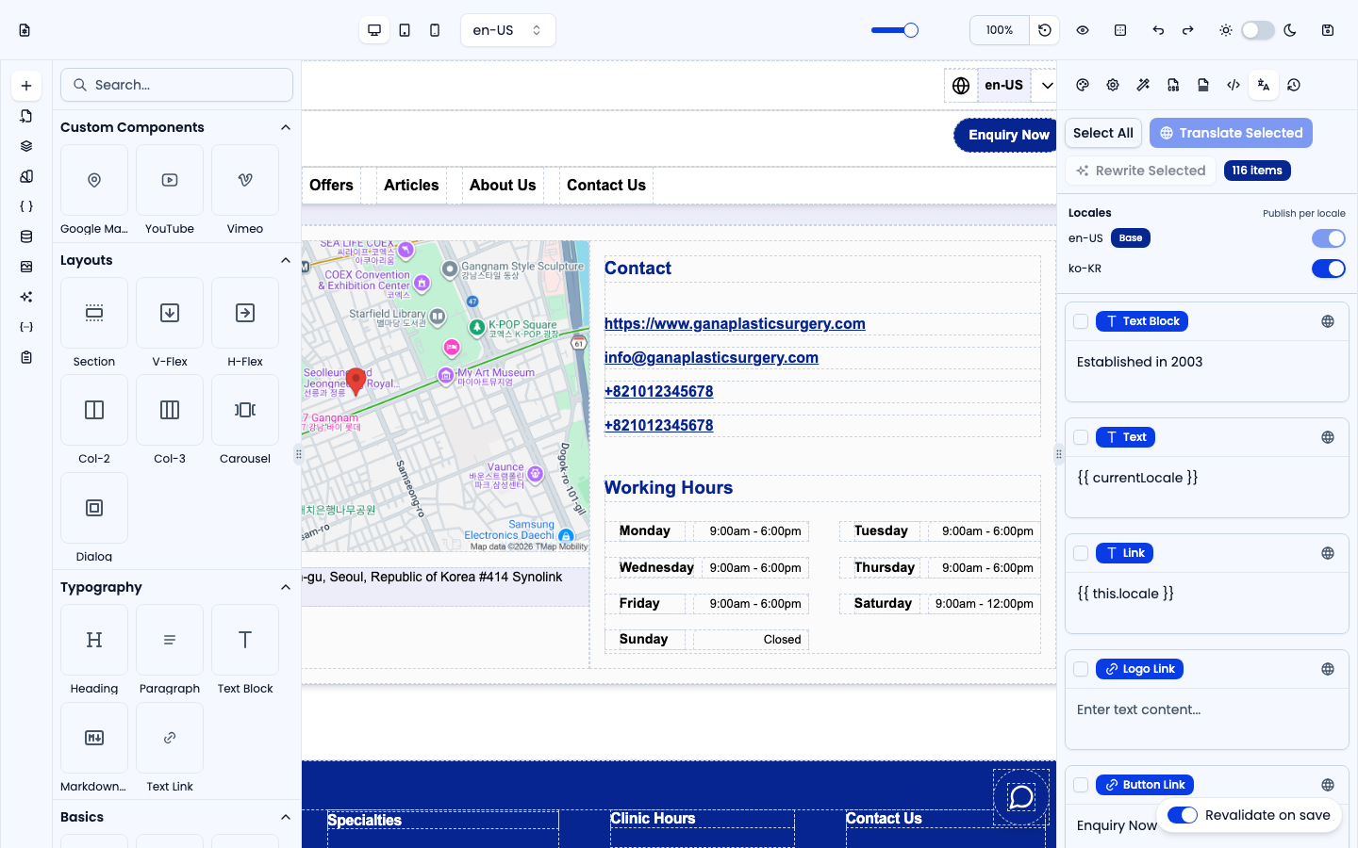This screenshot has width=1358, height=848.
Task: Open the Contact Us menu item
Action: click(x=606, y=186)
